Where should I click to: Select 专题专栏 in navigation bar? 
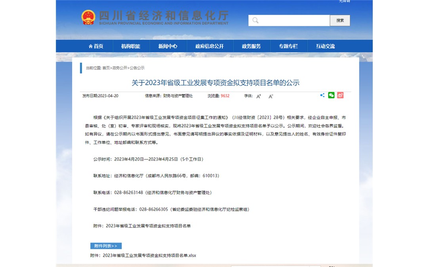(288, 46)
